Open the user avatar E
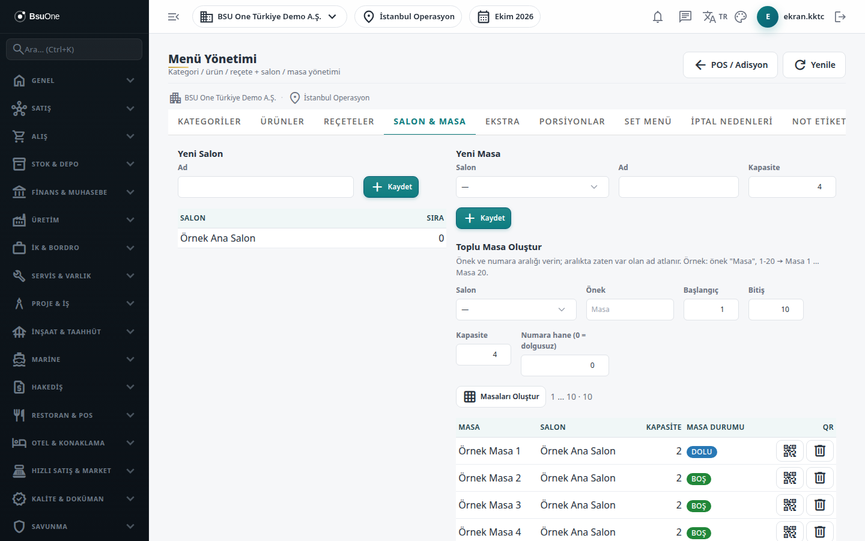 click(768, 17)
